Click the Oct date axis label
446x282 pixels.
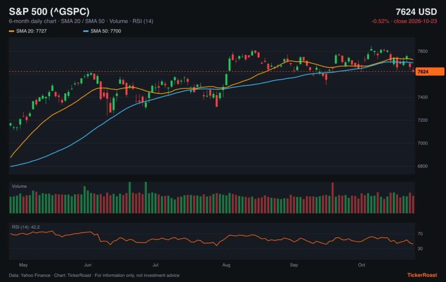pos(362,265)
